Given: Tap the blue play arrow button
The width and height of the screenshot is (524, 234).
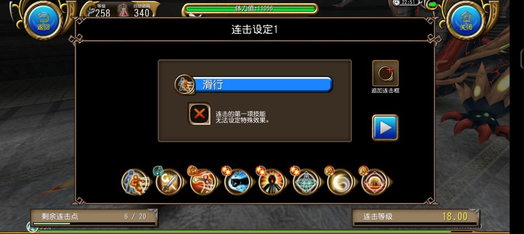Looking at the screenshot, I should click(x=385, y=127).
